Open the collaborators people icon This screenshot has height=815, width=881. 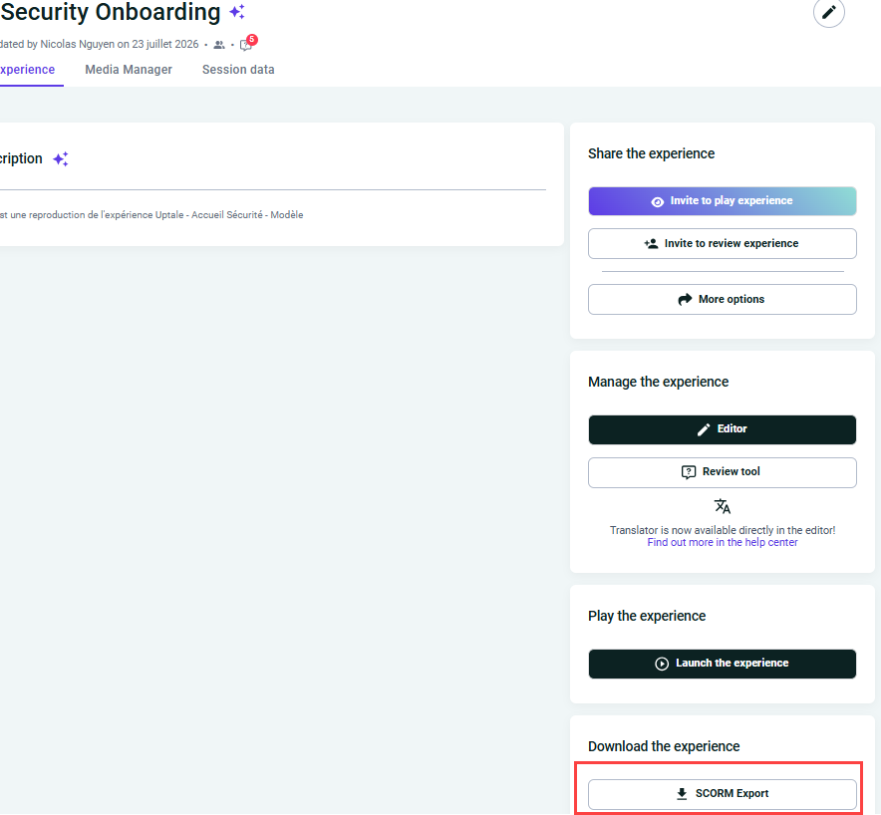coord(219,45)
